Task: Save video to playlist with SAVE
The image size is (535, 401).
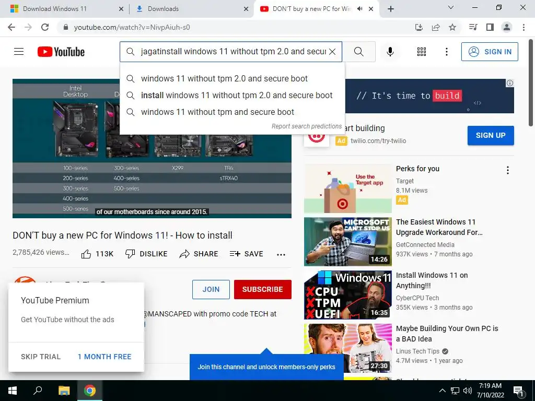Action: coord(246,254)
